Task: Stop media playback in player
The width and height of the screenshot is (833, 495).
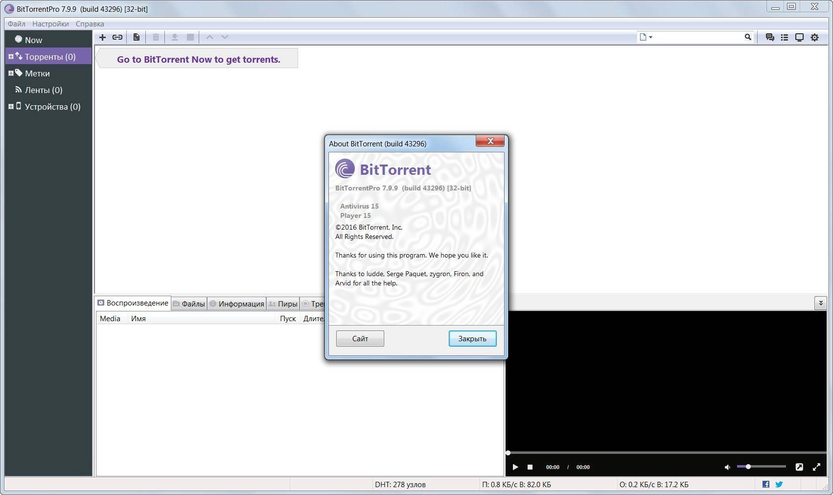Action: [530, 467]
